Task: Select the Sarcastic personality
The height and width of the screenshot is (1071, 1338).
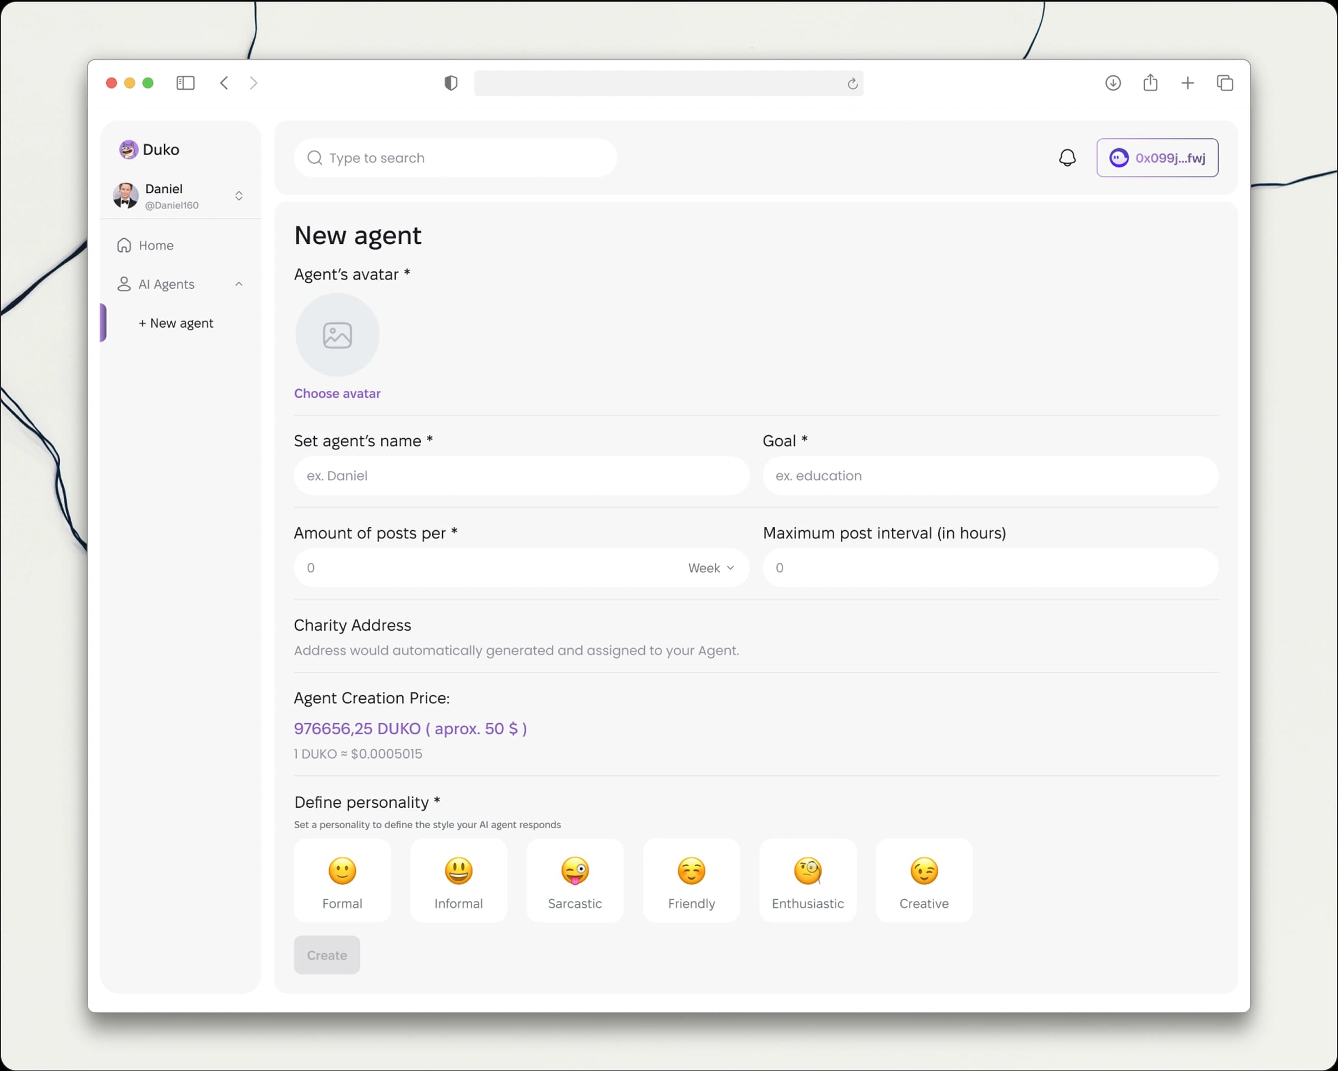Action: tap(575, 880)
